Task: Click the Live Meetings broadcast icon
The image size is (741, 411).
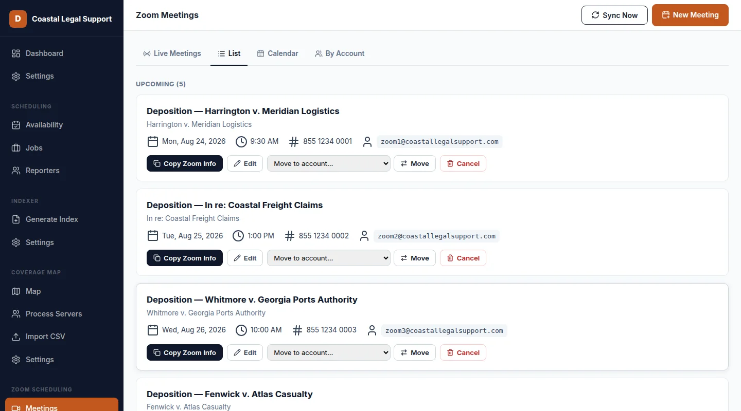Action: pyautogui.click(x=147, y=53)
